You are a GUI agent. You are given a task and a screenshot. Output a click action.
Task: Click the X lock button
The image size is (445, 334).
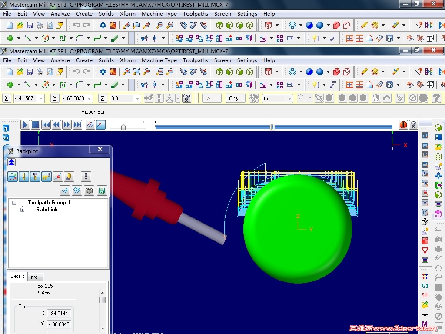(7, 98)
